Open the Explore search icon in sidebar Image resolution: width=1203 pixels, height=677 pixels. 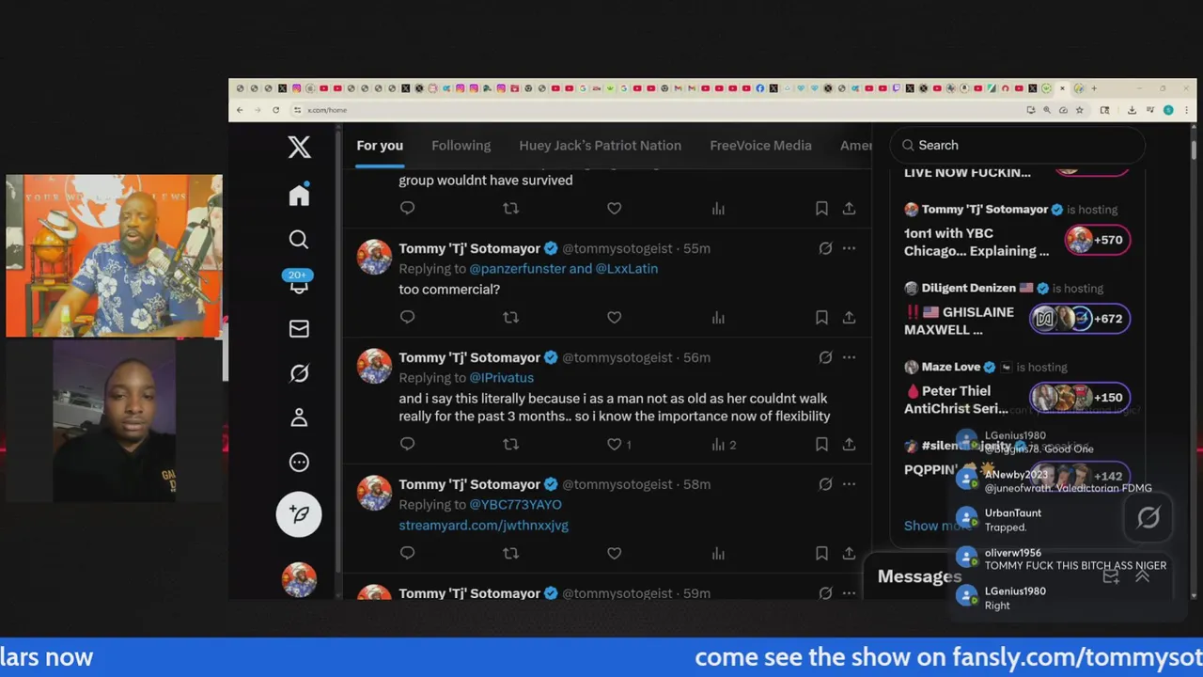coord(299,240)
